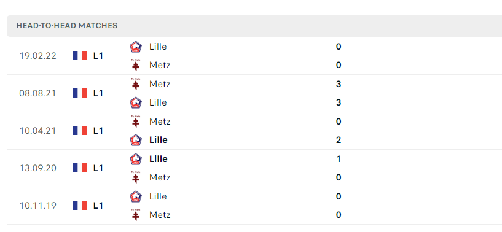Select bold Lille name in 13.09.20 match

coord(158,159)
